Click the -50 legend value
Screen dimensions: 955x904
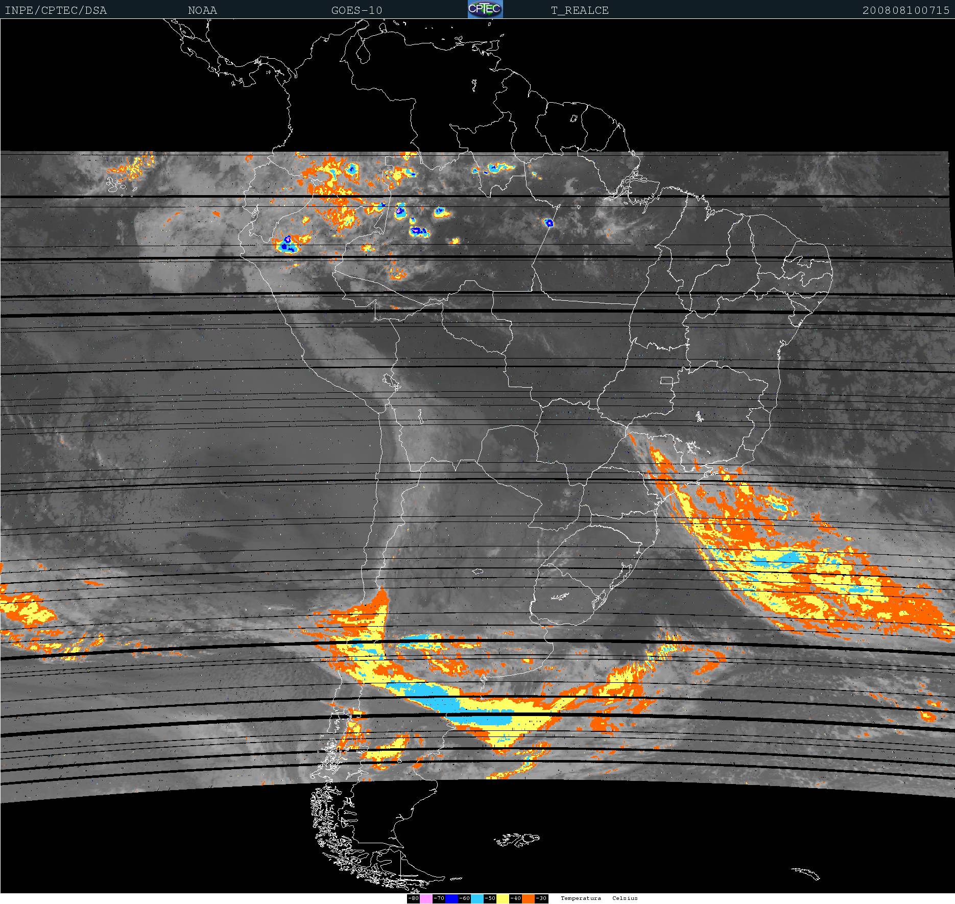[490, 898]
